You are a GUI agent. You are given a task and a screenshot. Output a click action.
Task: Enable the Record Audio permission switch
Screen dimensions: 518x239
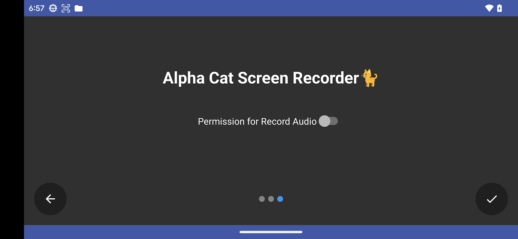[328, 121]
